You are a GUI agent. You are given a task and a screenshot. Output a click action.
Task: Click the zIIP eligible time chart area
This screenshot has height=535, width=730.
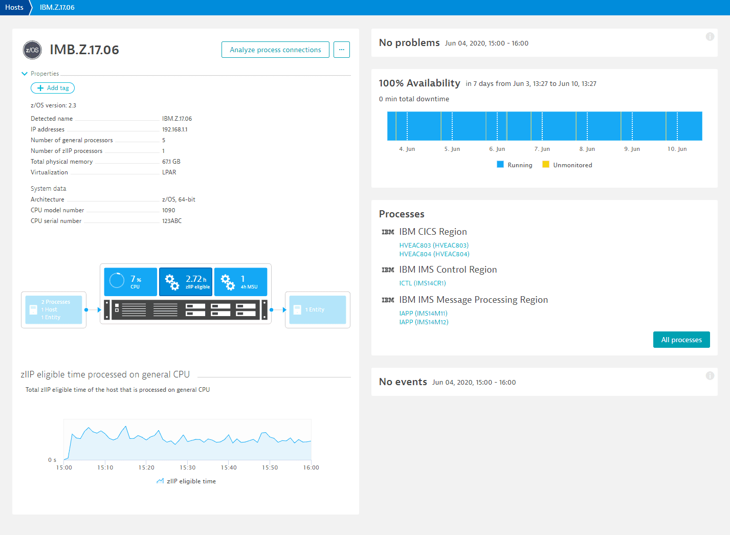pos(187,440)
